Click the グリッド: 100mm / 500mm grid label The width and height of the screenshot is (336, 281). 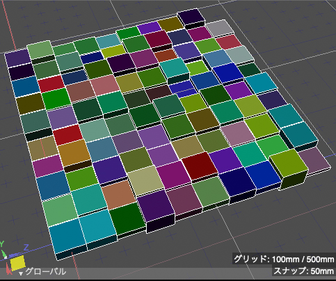(x=284, y=259)
